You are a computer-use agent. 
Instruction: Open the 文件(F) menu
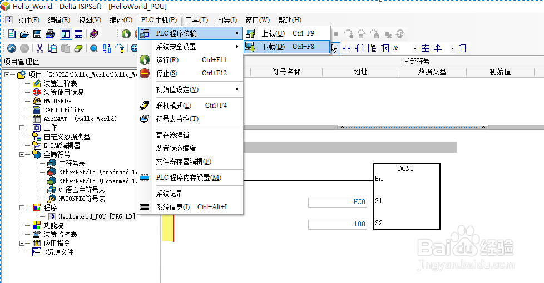[x=28, y=20]
